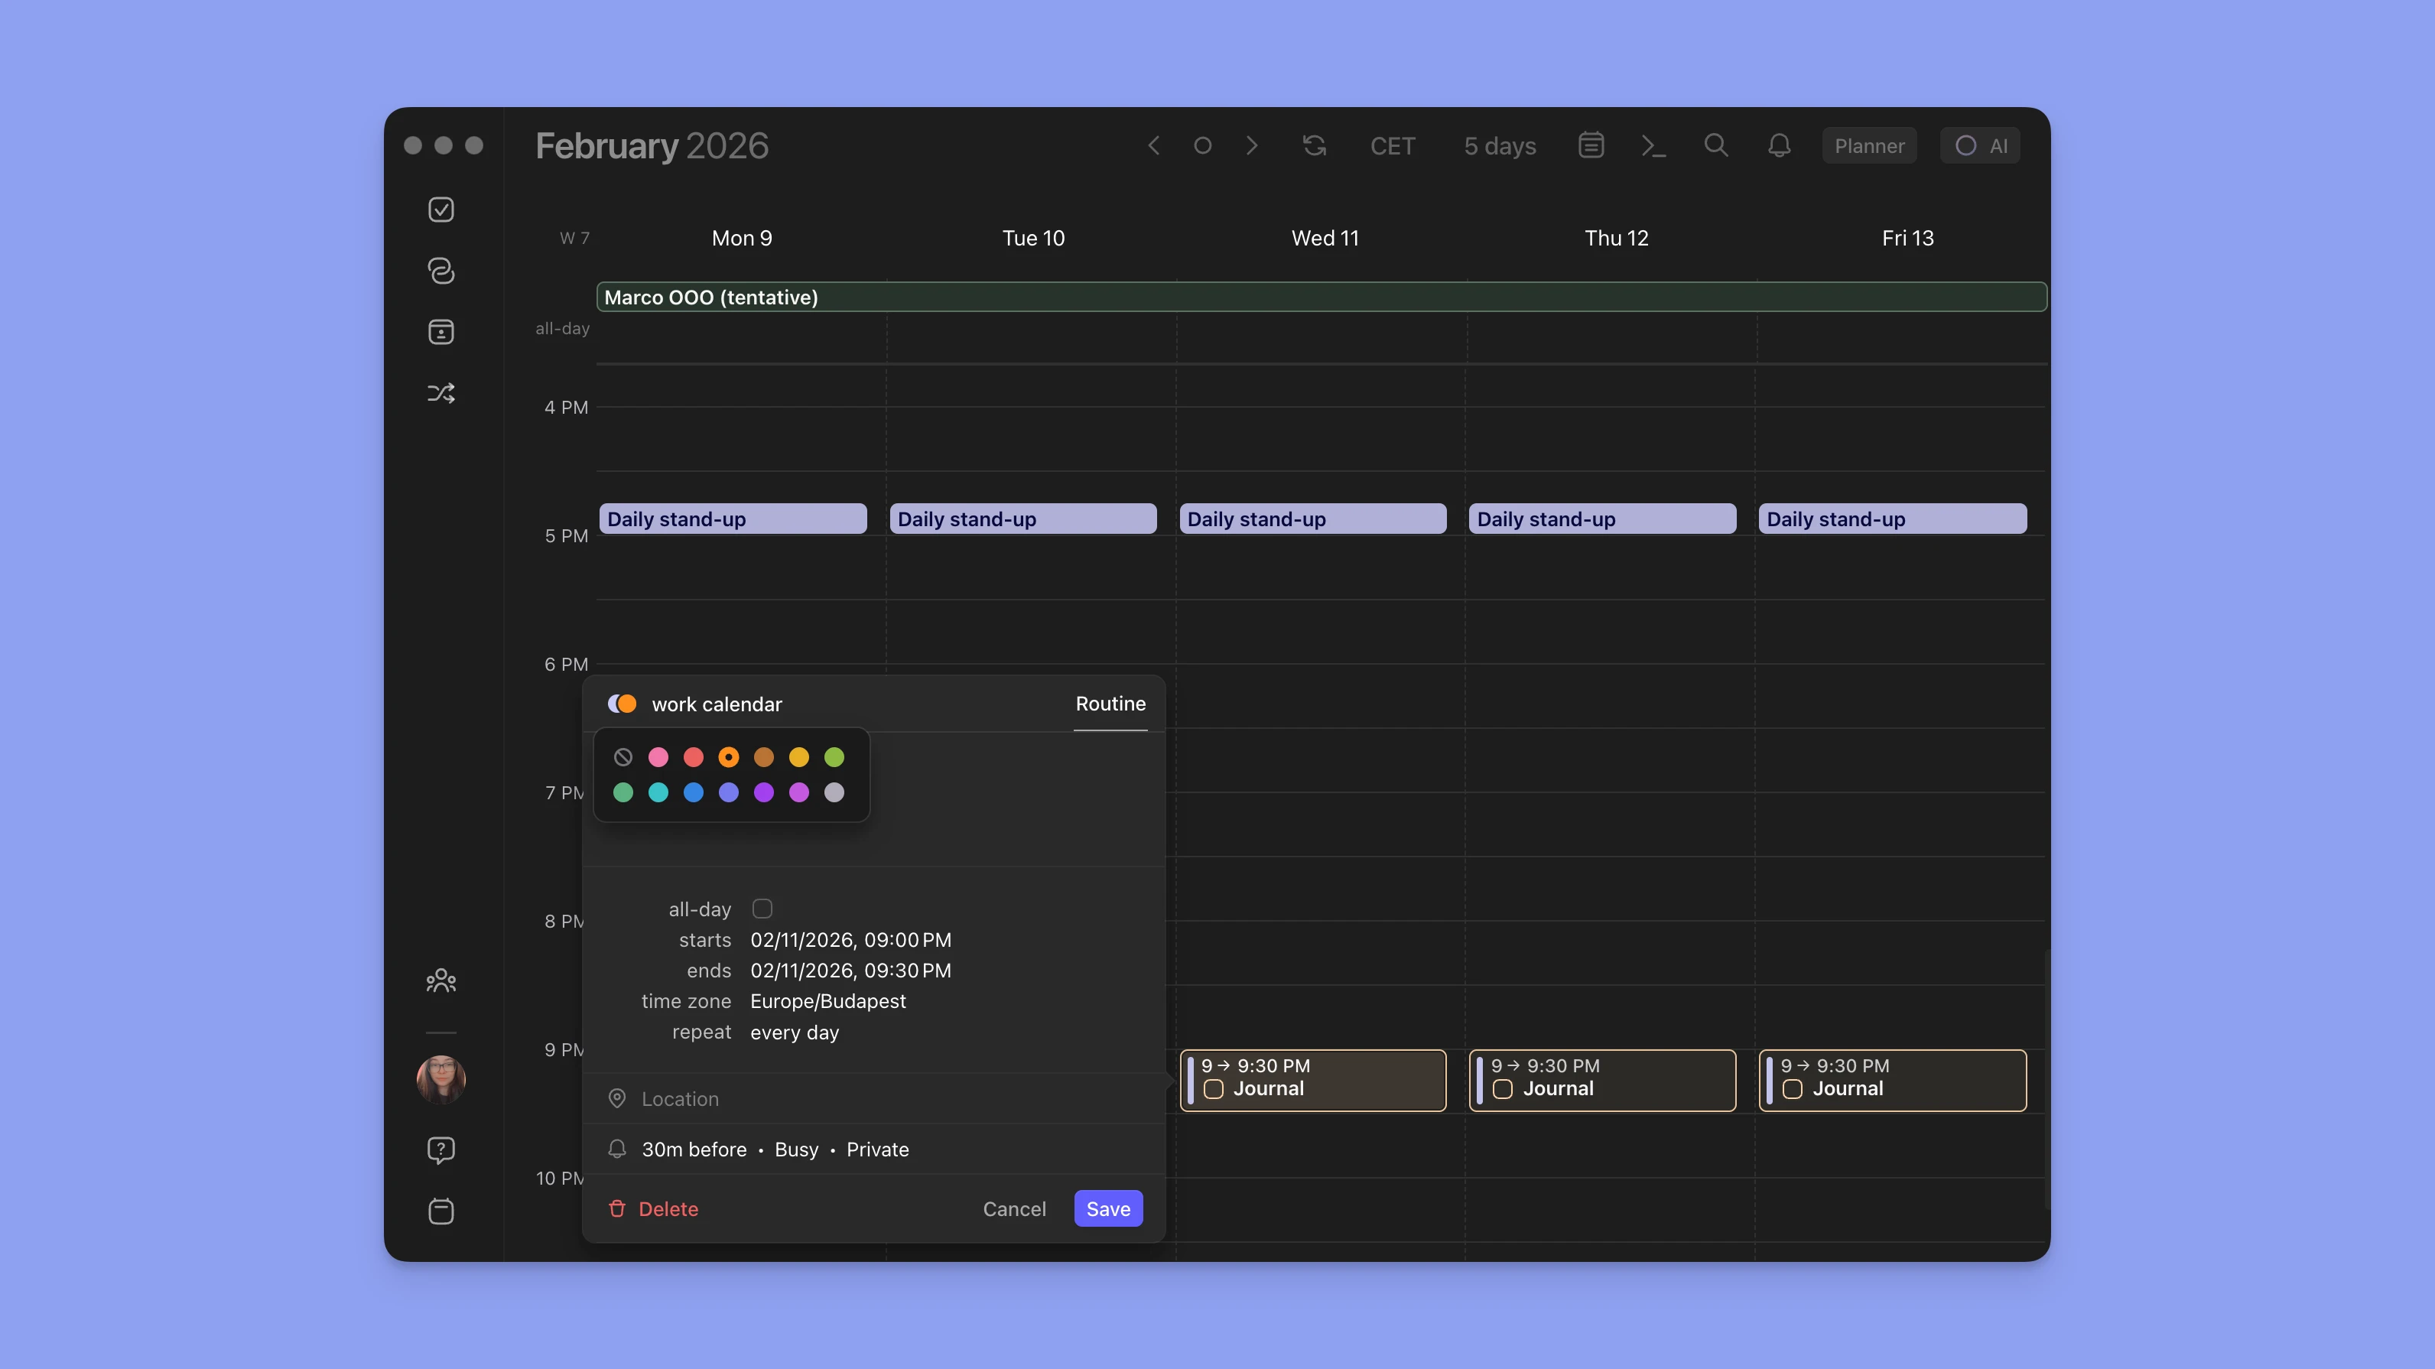The width and height of the screenshot is (2435, 1369).
Task: Open the shuffle icon in the sidebar
Action: [x=441, y=392]
